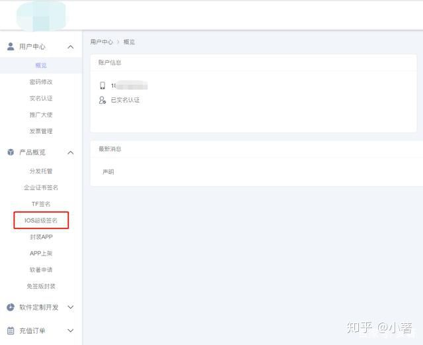Expand the 软件定制开发 section chevron
Screen dimensions: 423x345
(71, 307)
